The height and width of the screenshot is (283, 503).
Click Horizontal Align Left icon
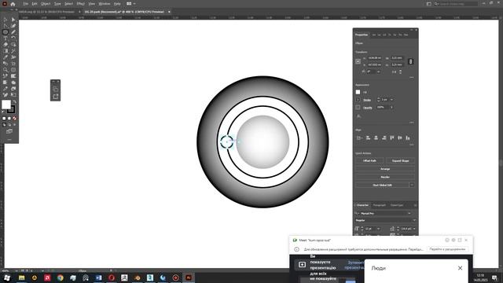coord(368,138)
